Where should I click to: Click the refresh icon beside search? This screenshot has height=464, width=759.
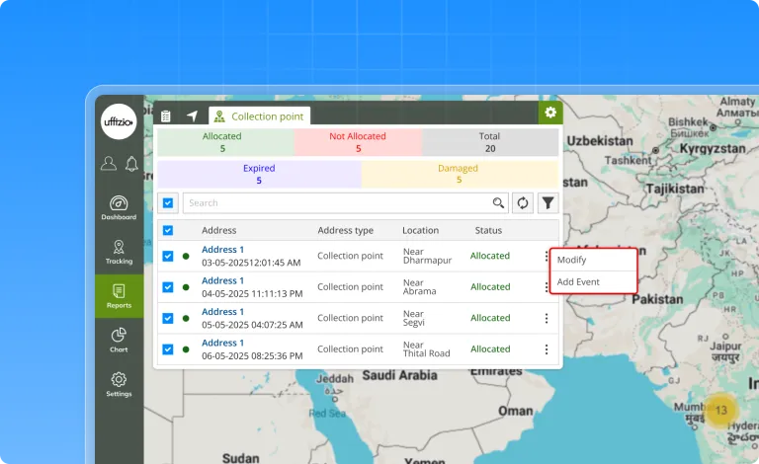pos(523,203)
